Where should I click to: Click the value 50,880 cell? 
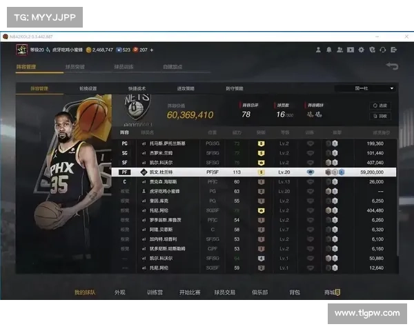(x=377, y=258)
